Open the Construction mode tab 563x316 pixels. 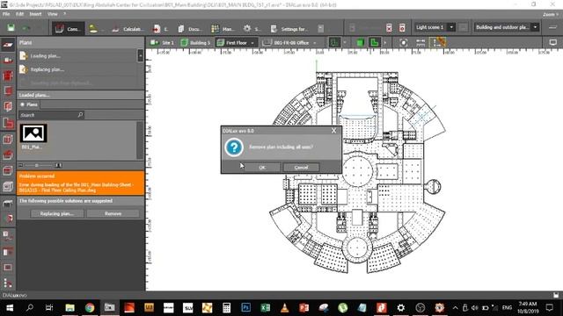(69, 29)
